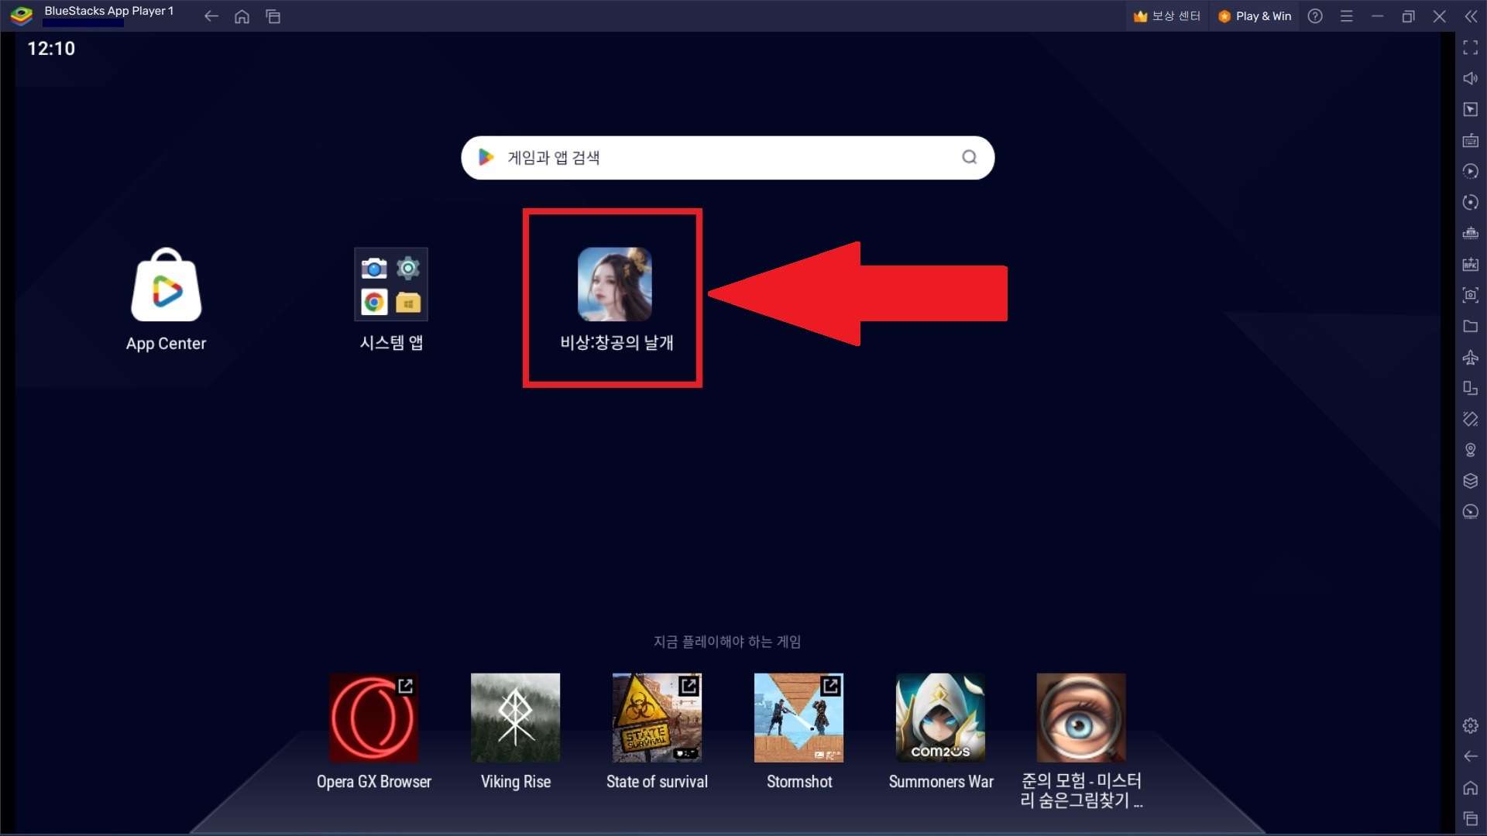Open multi-instance layers icon in sidebar

(x=1471, y=481)
